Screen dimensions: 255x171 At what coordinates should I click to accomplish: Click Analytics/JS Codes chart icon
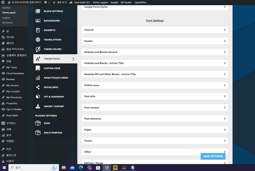(38, 78)
